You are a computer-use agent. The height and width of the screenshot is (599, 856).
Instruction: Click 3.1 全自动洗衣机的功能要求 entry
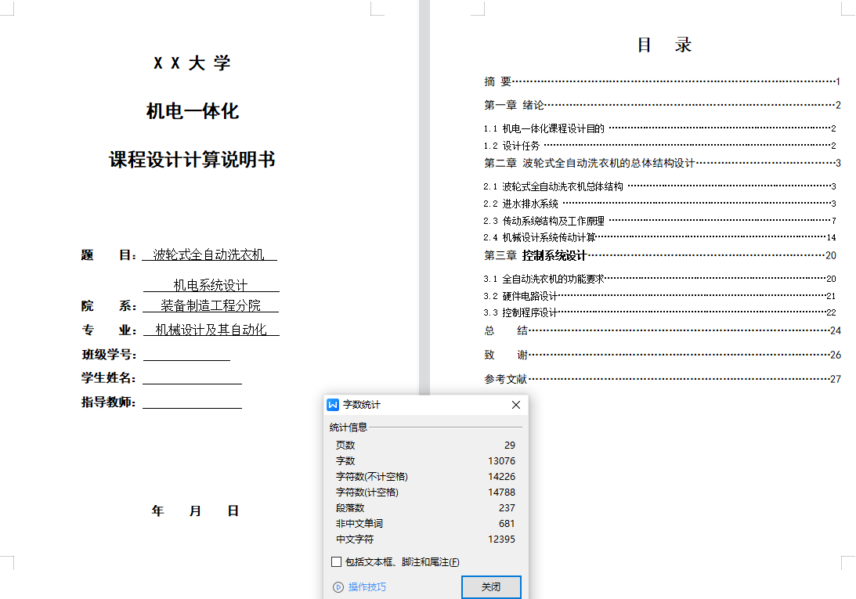[x=659, y=279]
